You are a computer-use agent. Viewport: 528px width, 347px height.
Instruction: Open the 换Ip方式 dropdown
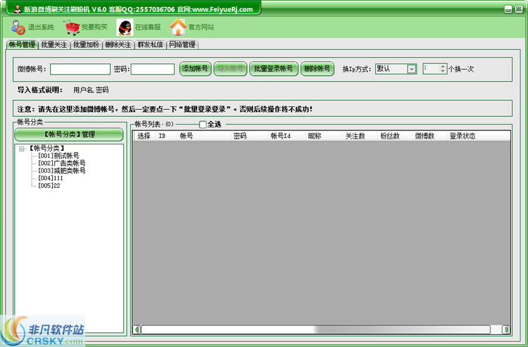click(412, 69)
